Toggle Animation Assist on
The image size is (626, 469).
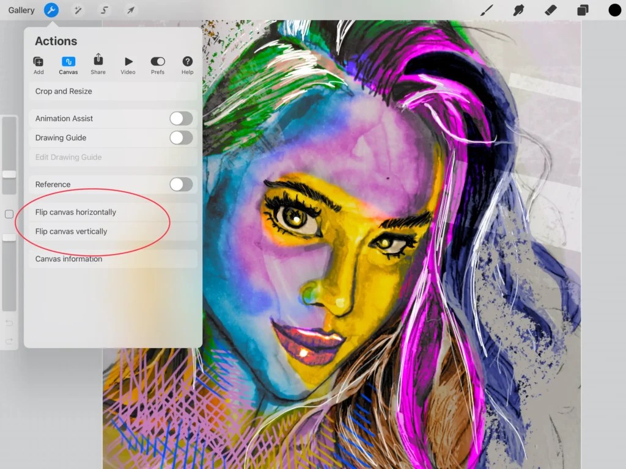pyautogui.click(x=181, y=118)
